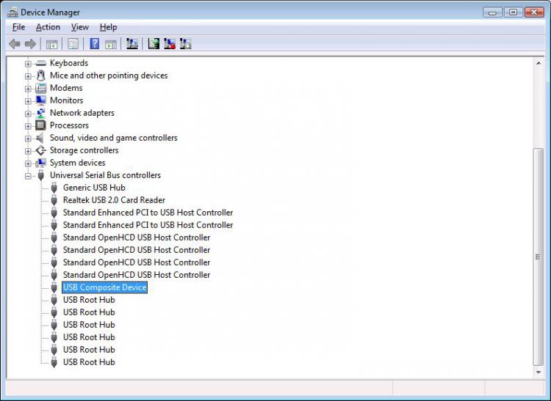Open the Action menu

coord(48,27)
